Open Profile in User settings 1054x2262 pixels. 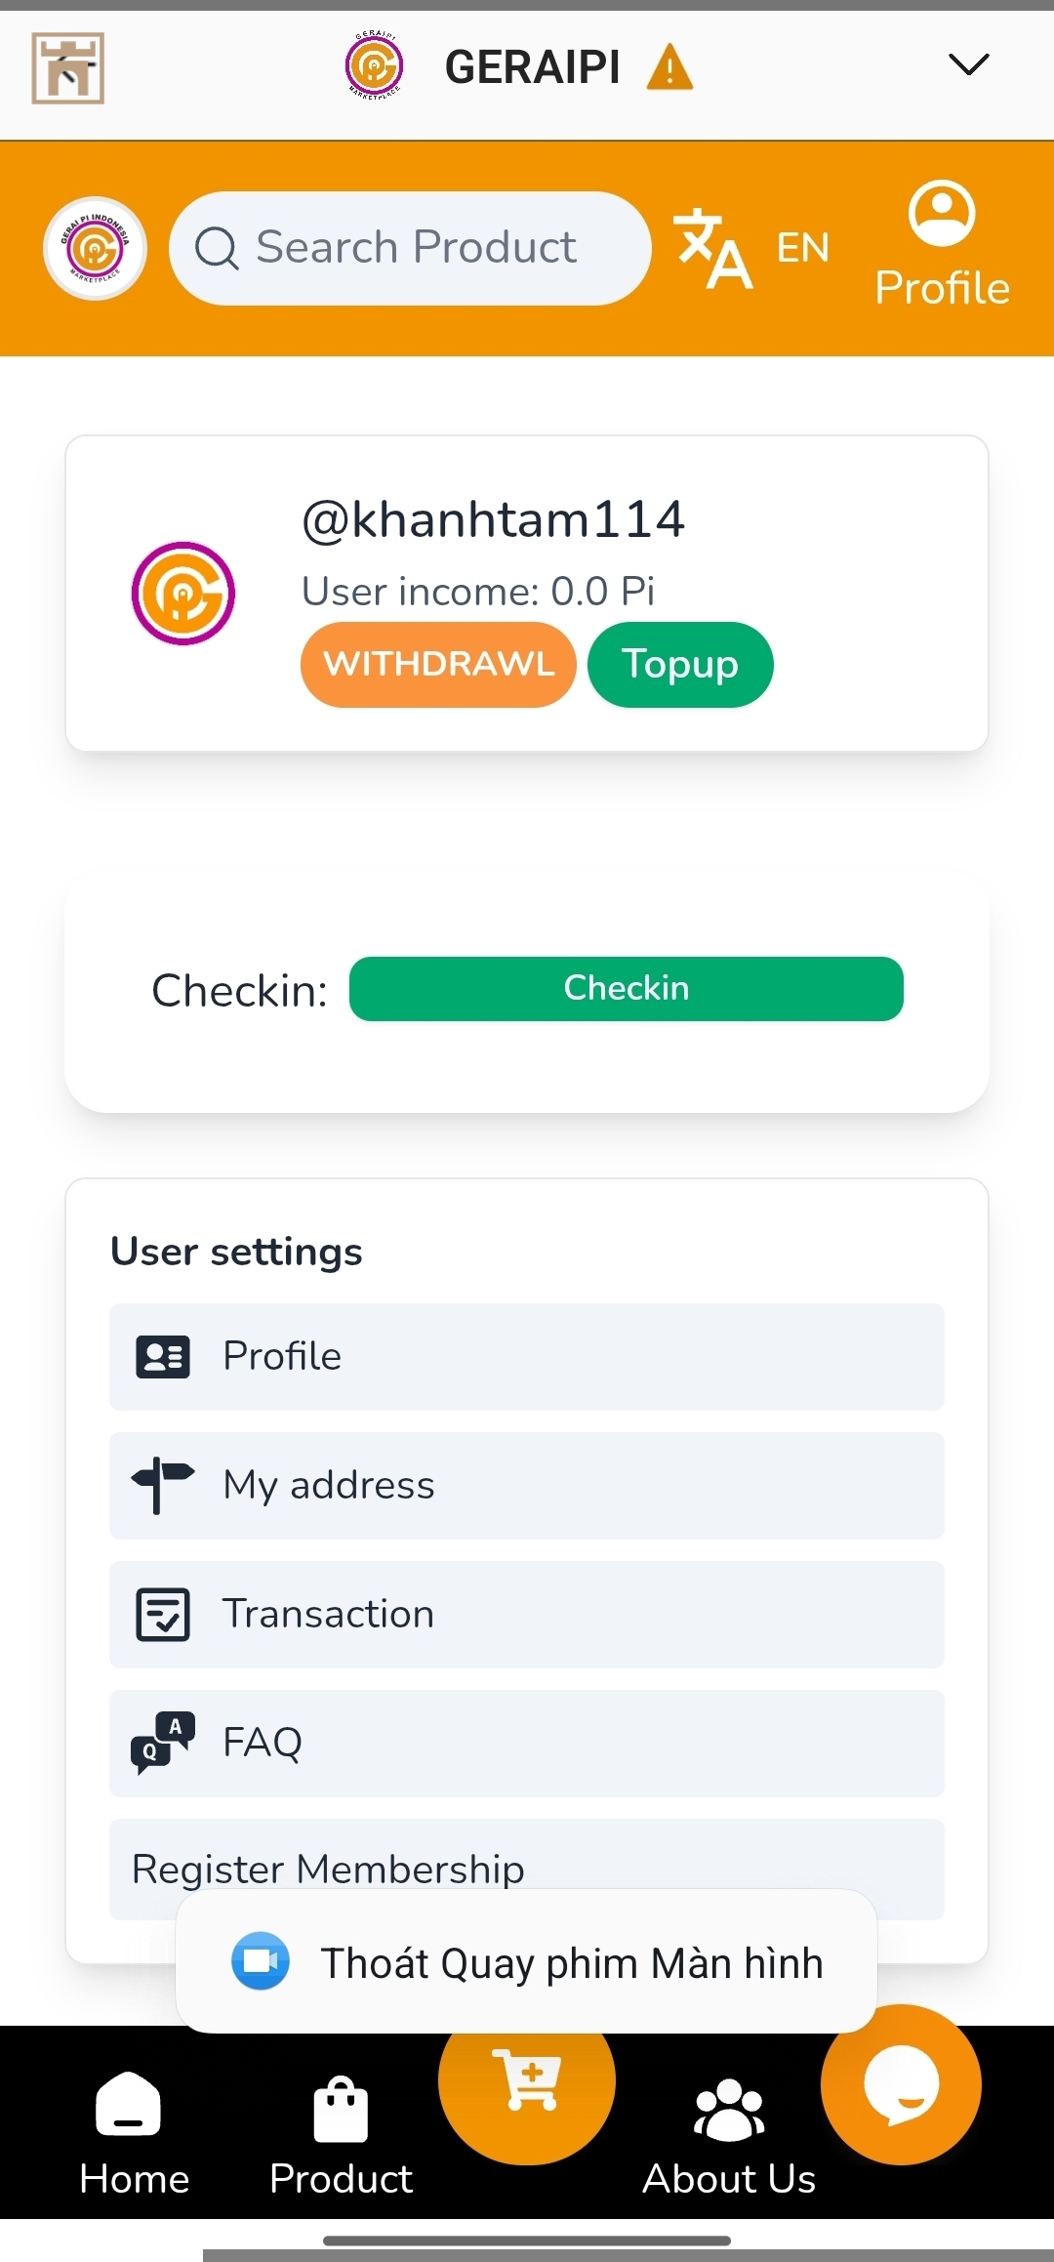click(x=526, y=1356)
